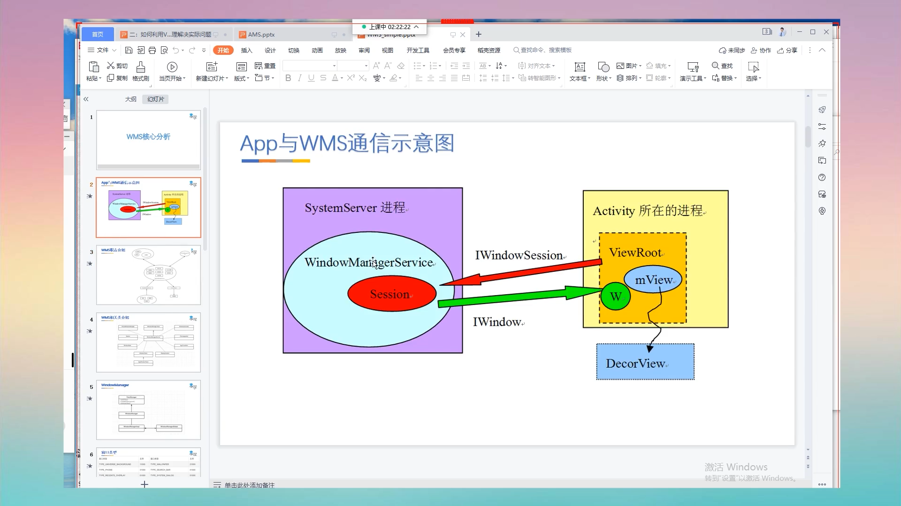Expand the Layout (版式) dropdown
901x506 pixels.
pos(248,79)
